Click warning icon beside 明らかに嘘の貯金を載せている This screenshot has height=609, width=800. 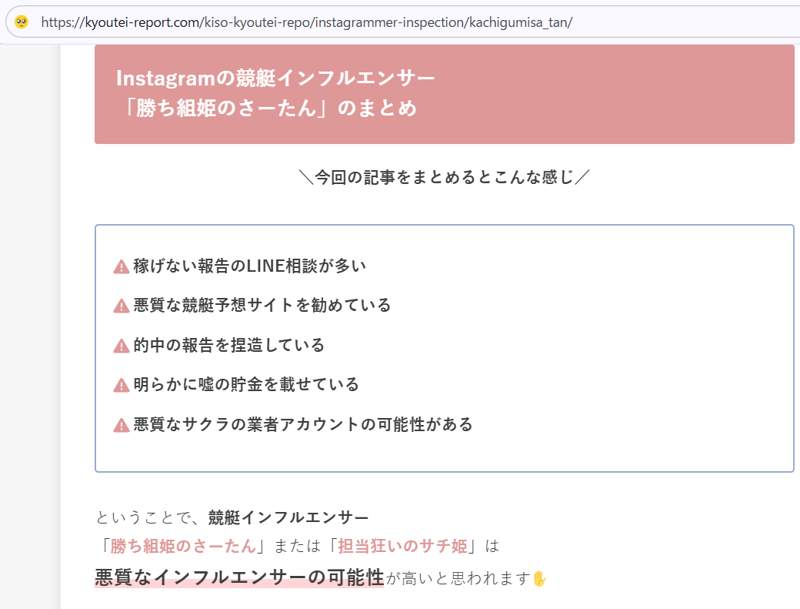point(121,385)
